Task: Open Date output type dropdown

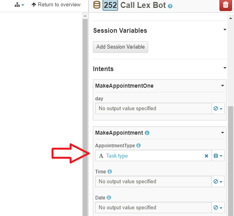Action: (218, 208)
